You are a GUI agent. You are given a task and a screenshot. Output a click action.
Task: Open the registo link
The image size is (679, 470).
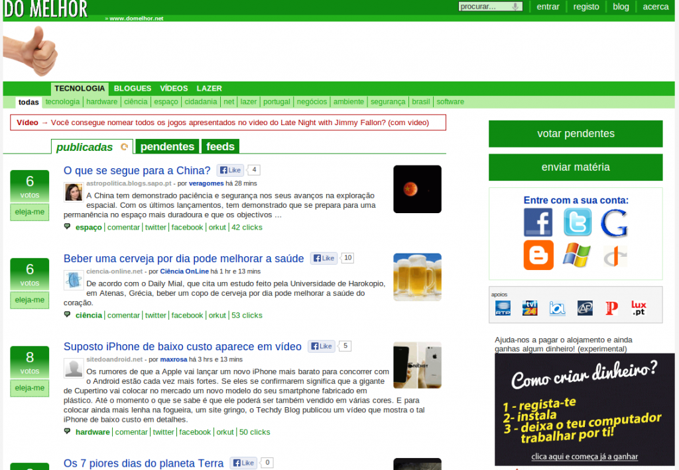coord(586,7)
